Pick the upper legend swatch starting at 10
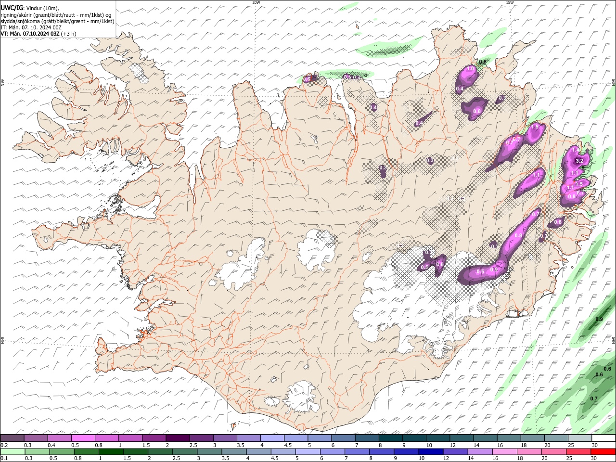The image size is (616, 462). click(x=437, y=438)
